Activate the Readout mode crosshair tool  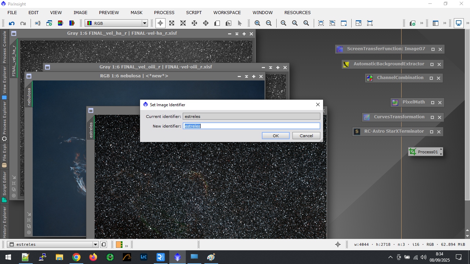(x=160, y=23)
